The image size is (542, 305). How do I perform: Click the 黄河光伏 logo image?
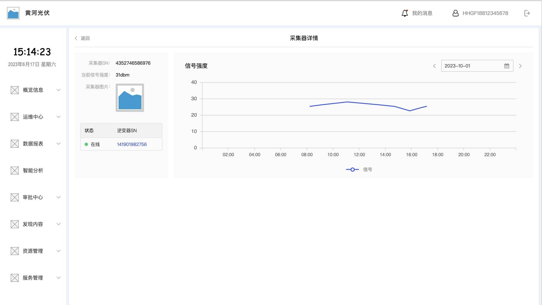click(x=13, y=13)
